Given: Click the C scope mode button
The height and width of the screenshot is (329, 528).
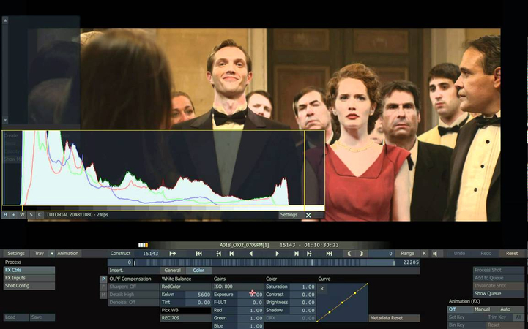Looking at the screenshot, I should (40, 215).
